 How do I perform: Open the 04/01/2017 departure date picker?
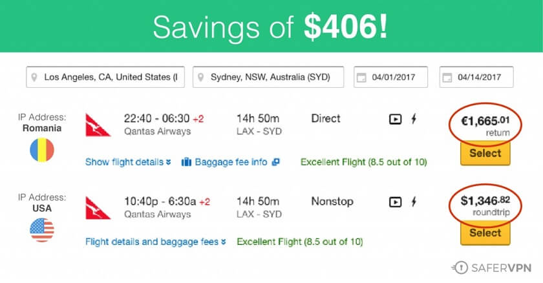click(390, 77)
